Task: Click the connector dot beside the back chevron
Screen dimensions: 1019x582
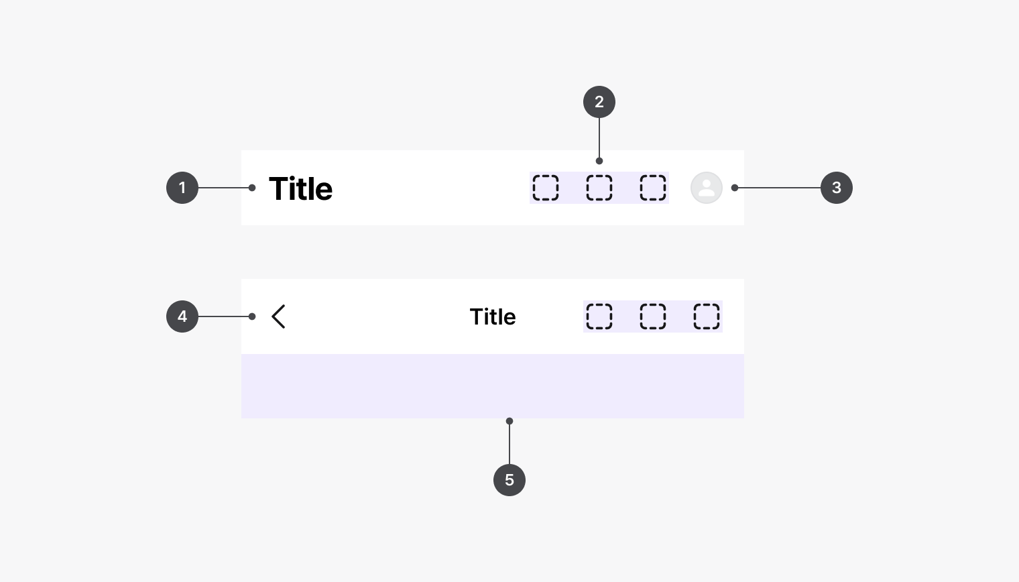Action: click(x=252, y=316)
